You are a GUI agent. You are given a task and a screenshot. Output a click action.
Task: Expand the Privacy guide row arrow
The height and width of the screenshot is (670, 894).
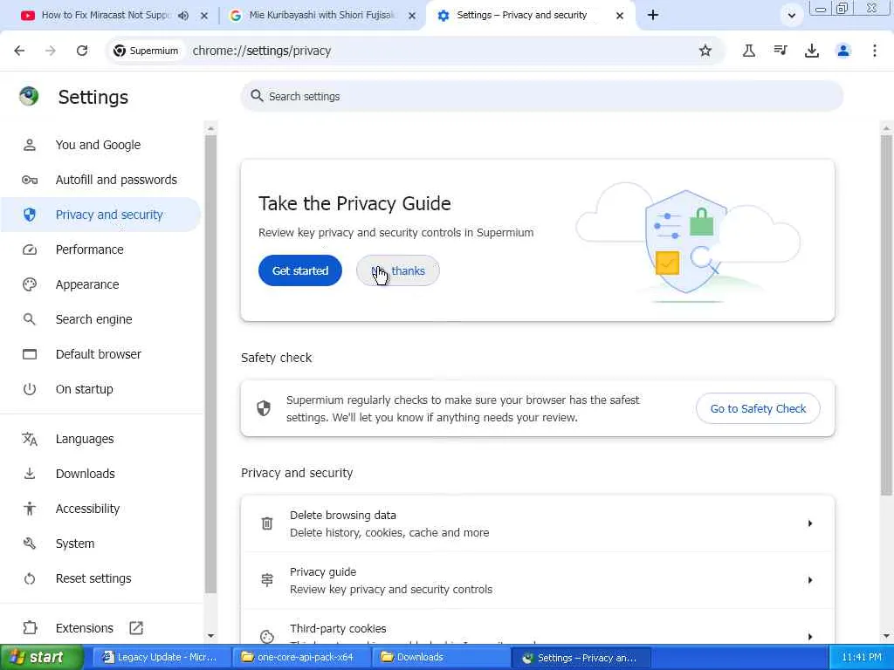(809, 580)
